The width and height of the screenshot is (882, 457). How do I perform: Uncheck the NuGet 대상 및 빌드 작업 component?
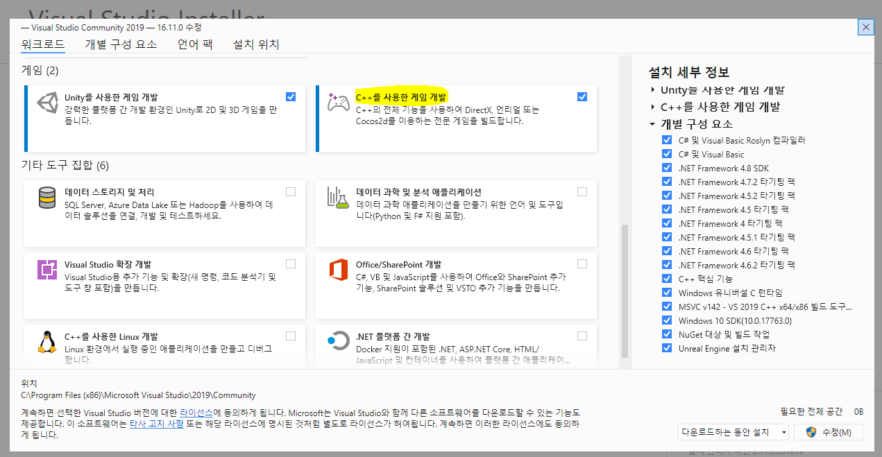(667, 334)
